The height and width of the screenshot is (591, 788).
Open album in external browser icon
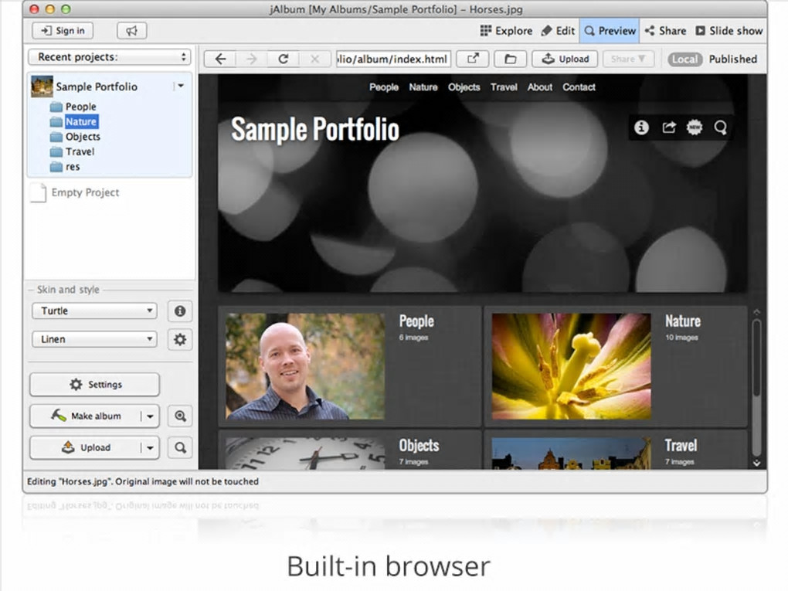tap(472, 59)
